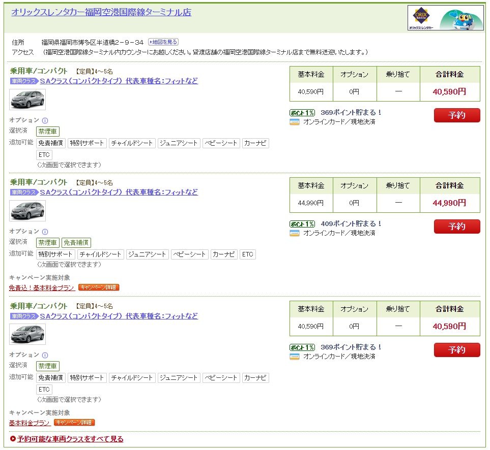
Task: Select ベビーシート option in first listing
Action: coord(221,143)
